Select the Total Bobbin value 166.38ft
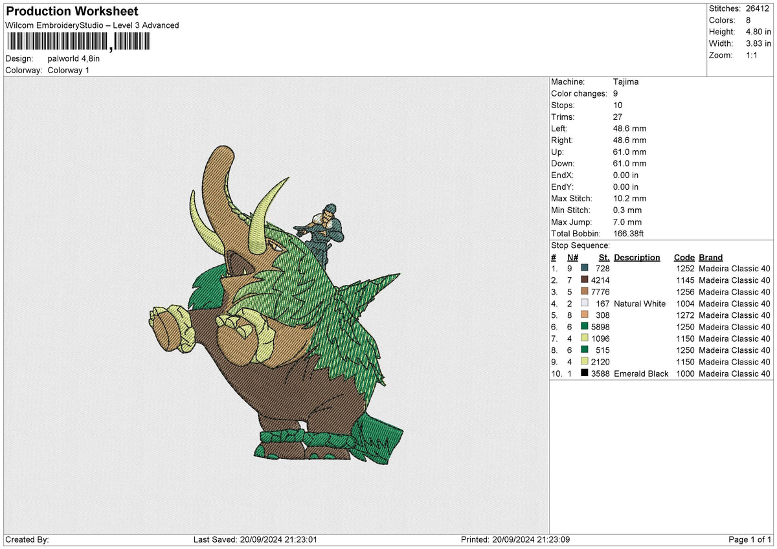The height and width of the screenshot is (549, 777). [629, 234]
